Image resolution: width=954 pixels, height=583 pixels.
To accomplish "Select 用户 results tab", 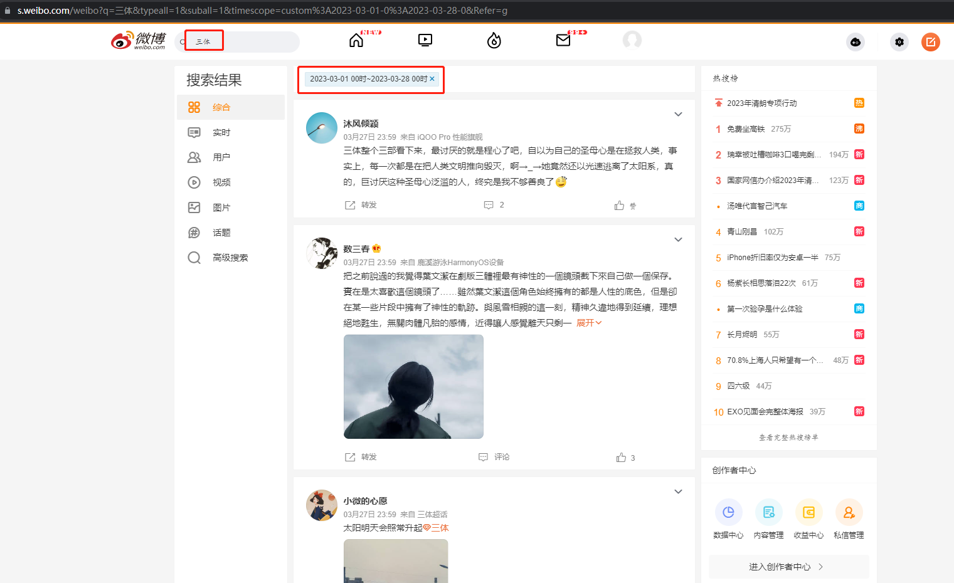I will coord(231,157).
